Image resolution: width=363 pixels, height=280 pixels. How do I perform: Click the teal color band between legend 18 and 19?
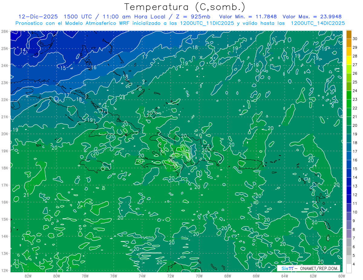(x=349, y=138)
